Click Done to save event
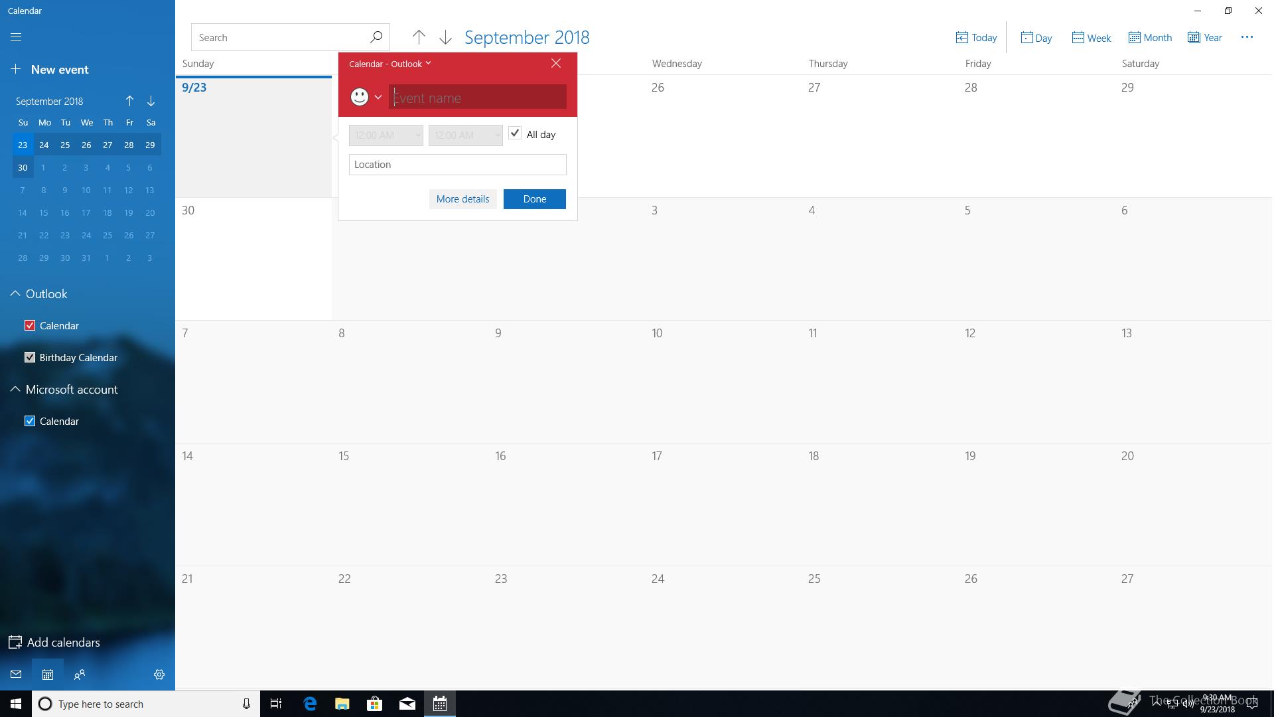The width and height of the screenshot is (1274, 717). (x=535, y=199)
